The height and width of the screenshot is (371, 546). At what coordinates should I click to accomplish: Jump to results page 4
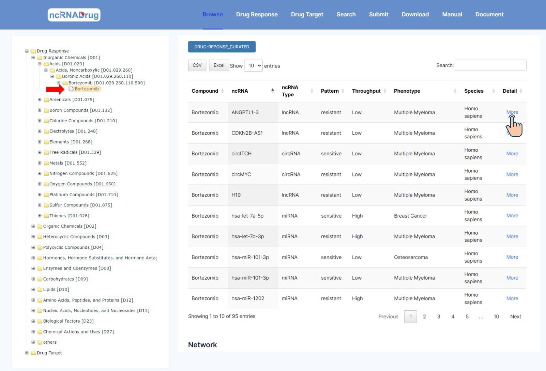453,316
